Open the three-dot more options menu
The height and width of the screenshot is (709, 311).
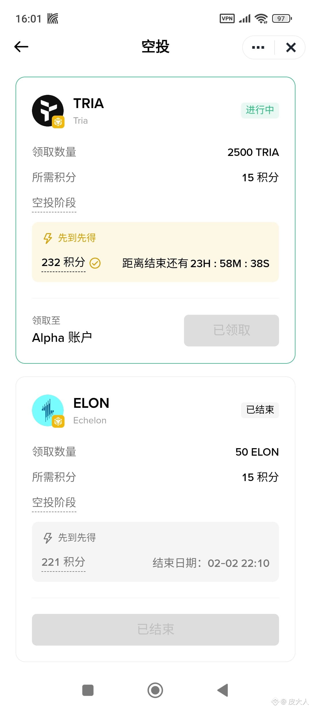258,48
